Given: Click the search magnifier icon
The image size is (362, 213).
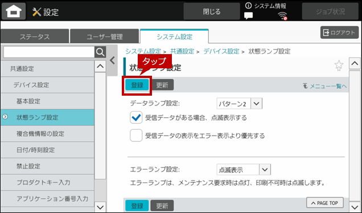Looking at the screenshot, I should [x=100, y=52].
